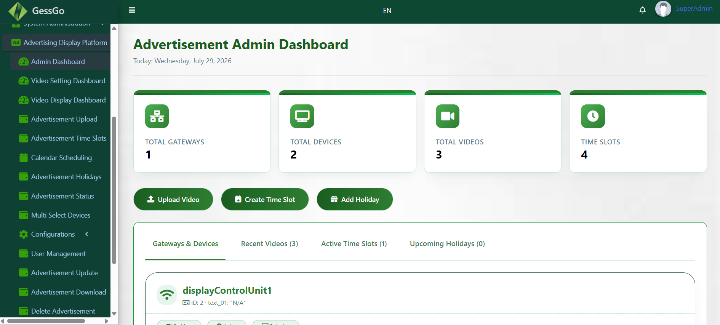Open the EN language selector

pyautogui.click(x=387, y=11)
